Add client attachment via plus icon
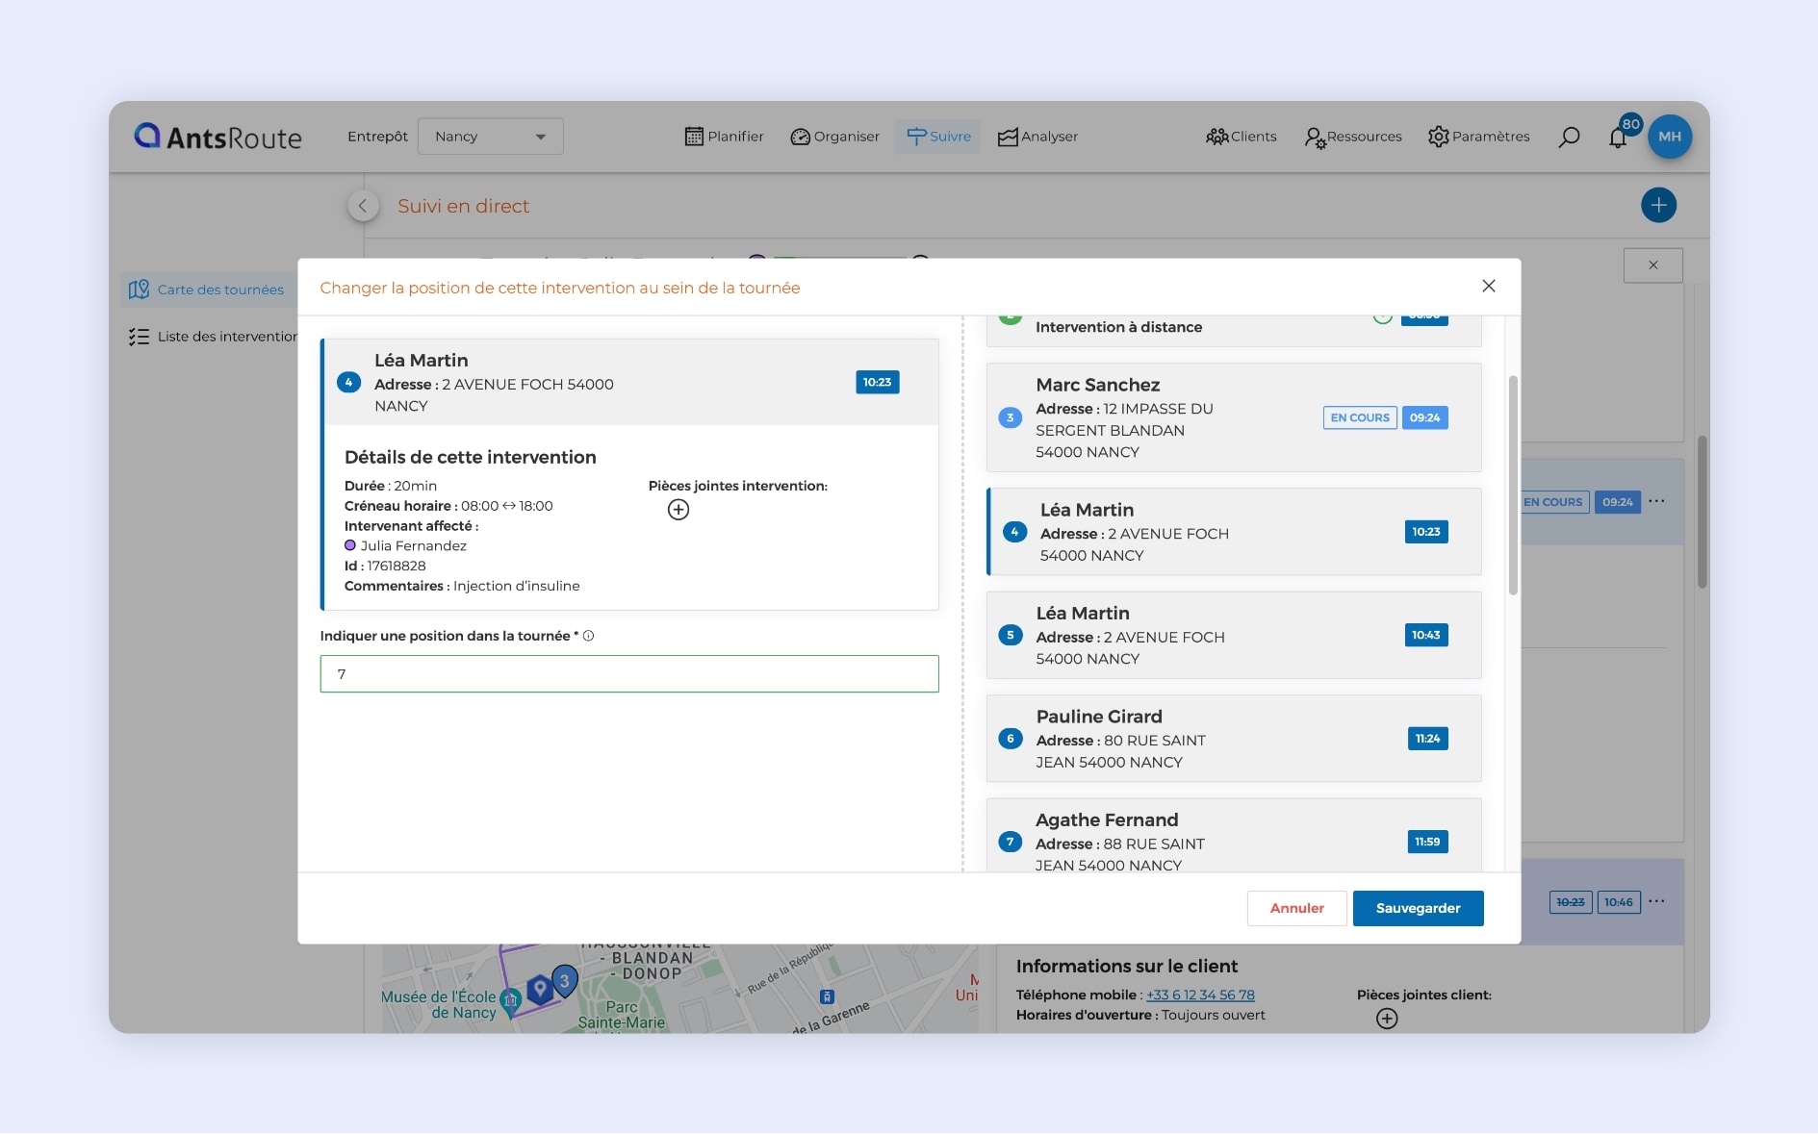Image resolution: width=1818 pixels, height=1134 pixels. [1387, 1019]
